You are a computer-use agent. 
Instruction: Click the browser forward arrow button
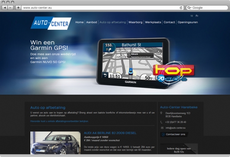[11, 7]
